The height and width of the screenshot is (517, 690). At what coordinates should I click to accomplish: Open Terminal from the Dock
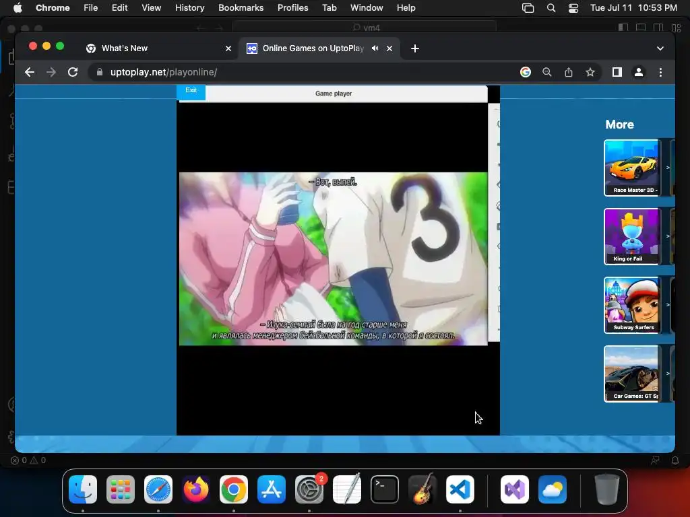385,489
